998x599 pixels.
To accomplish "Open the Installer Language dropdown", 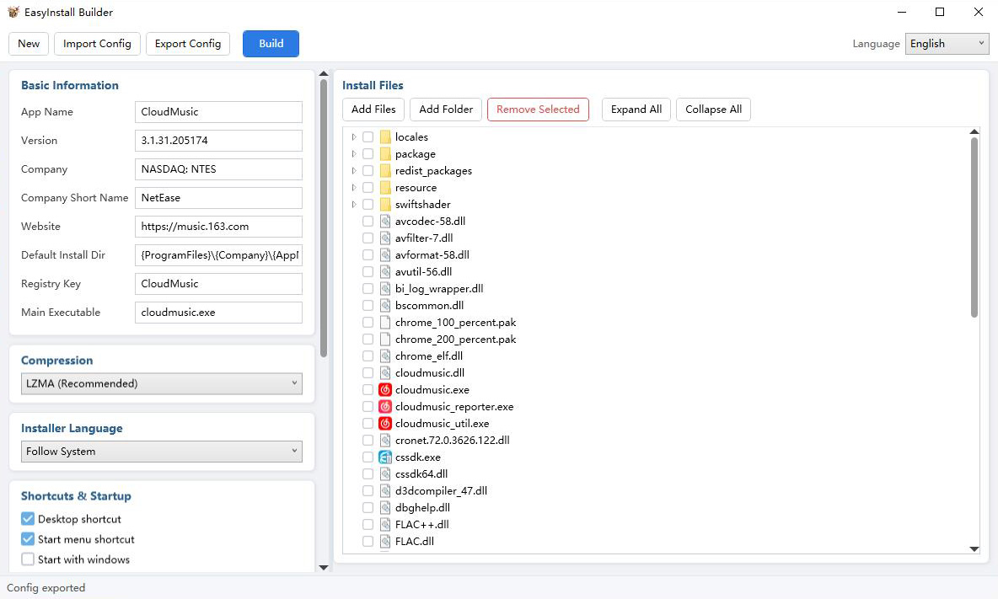I will point(162,452).
